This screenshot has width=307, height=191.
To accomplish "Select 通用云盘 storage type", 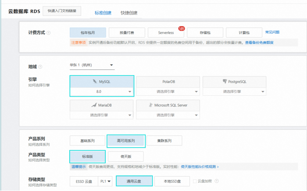I will 134,181.
